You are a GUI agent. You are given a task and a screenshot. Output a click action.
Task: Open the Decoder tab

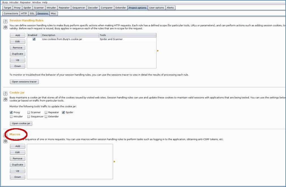(93, 8)
